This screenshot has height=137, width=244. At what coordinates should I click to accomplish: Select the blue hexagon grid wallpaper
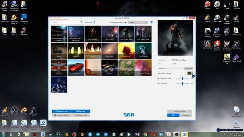(x=59, y=84)
